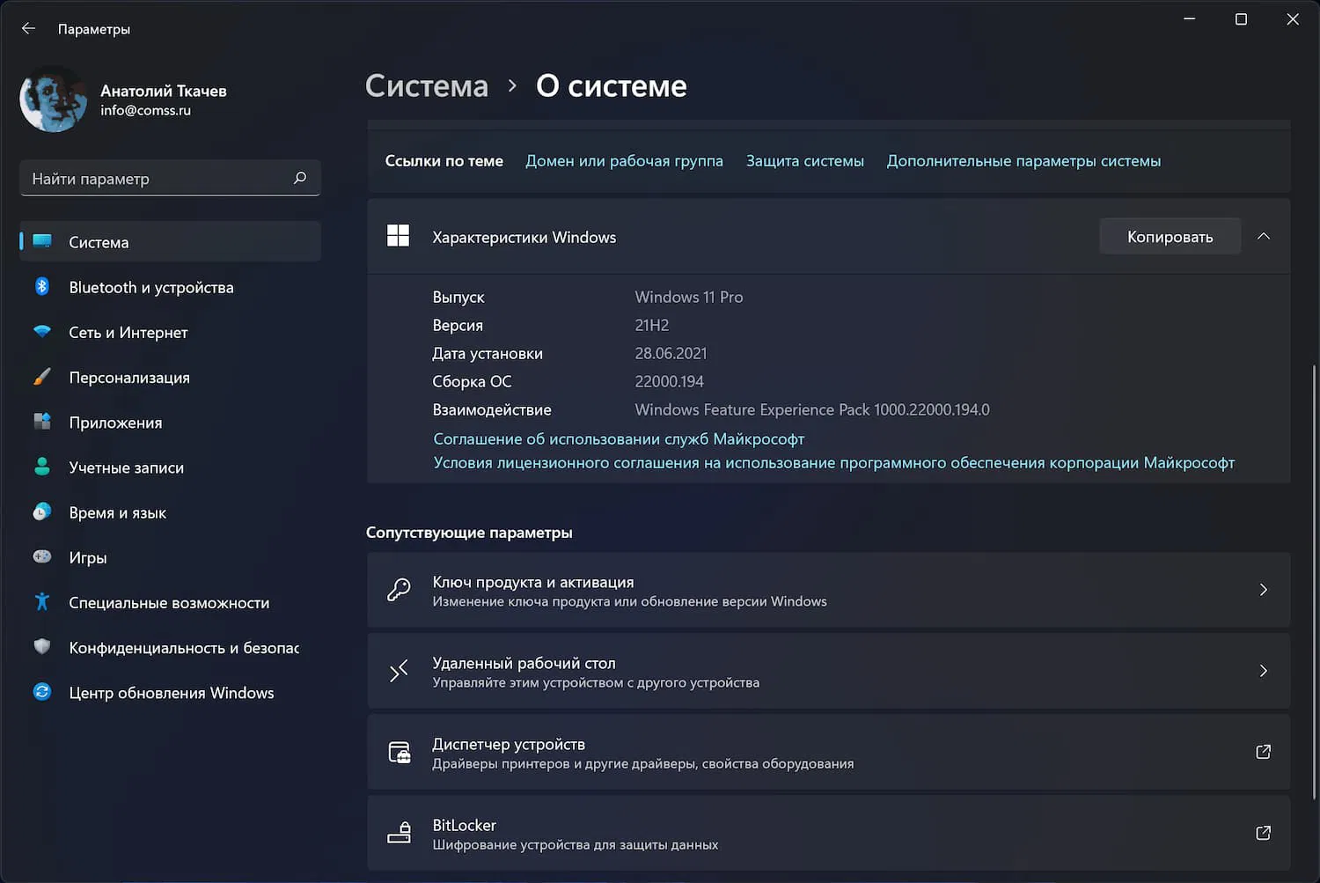
Task: Click the Copy button for Windows specifications
Action: click(1170, 236)
